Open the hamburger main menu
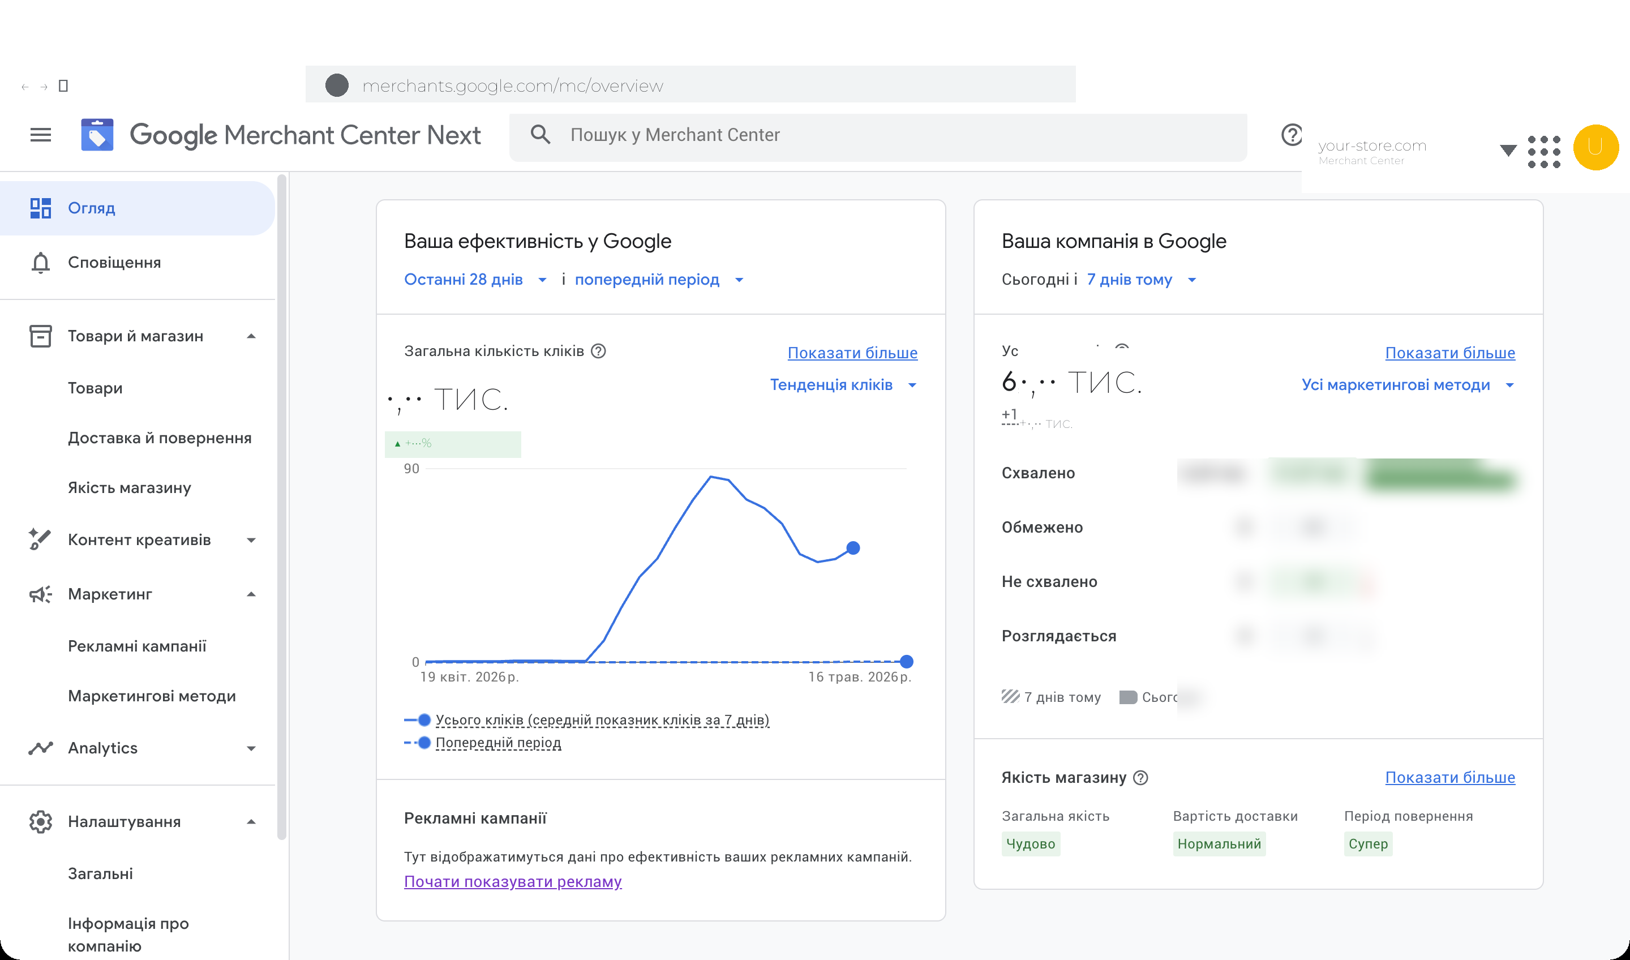This screenshot has height=960, width=1630. point(41,135)
